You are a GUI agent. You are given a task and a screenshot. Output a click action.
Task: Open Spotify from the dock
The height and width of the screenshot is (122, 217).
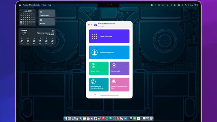tap(107, 118)
